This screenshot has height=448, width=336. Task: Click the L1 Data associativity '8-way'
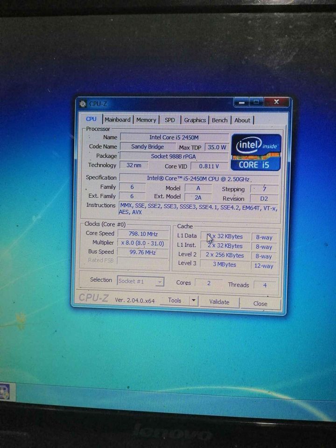pyautogui.click(x=264, y=238)
